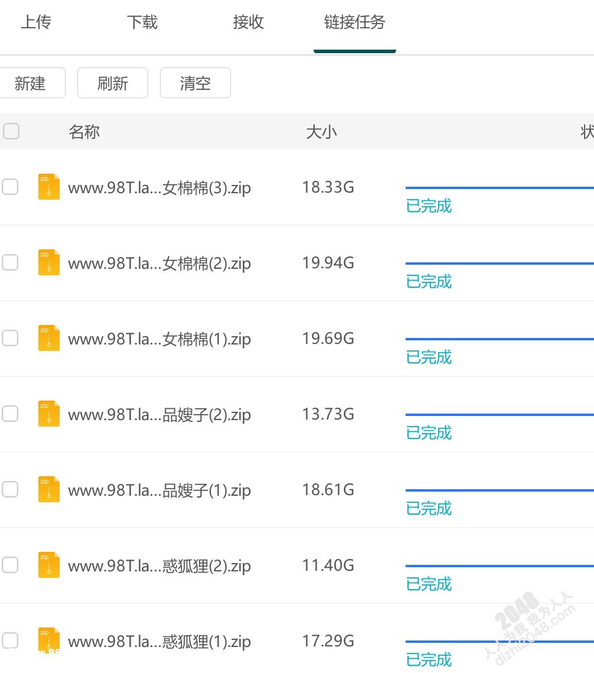Click the 刷新 button
Image resolution: width=594 pixels, height=673 pixels.
113,83
